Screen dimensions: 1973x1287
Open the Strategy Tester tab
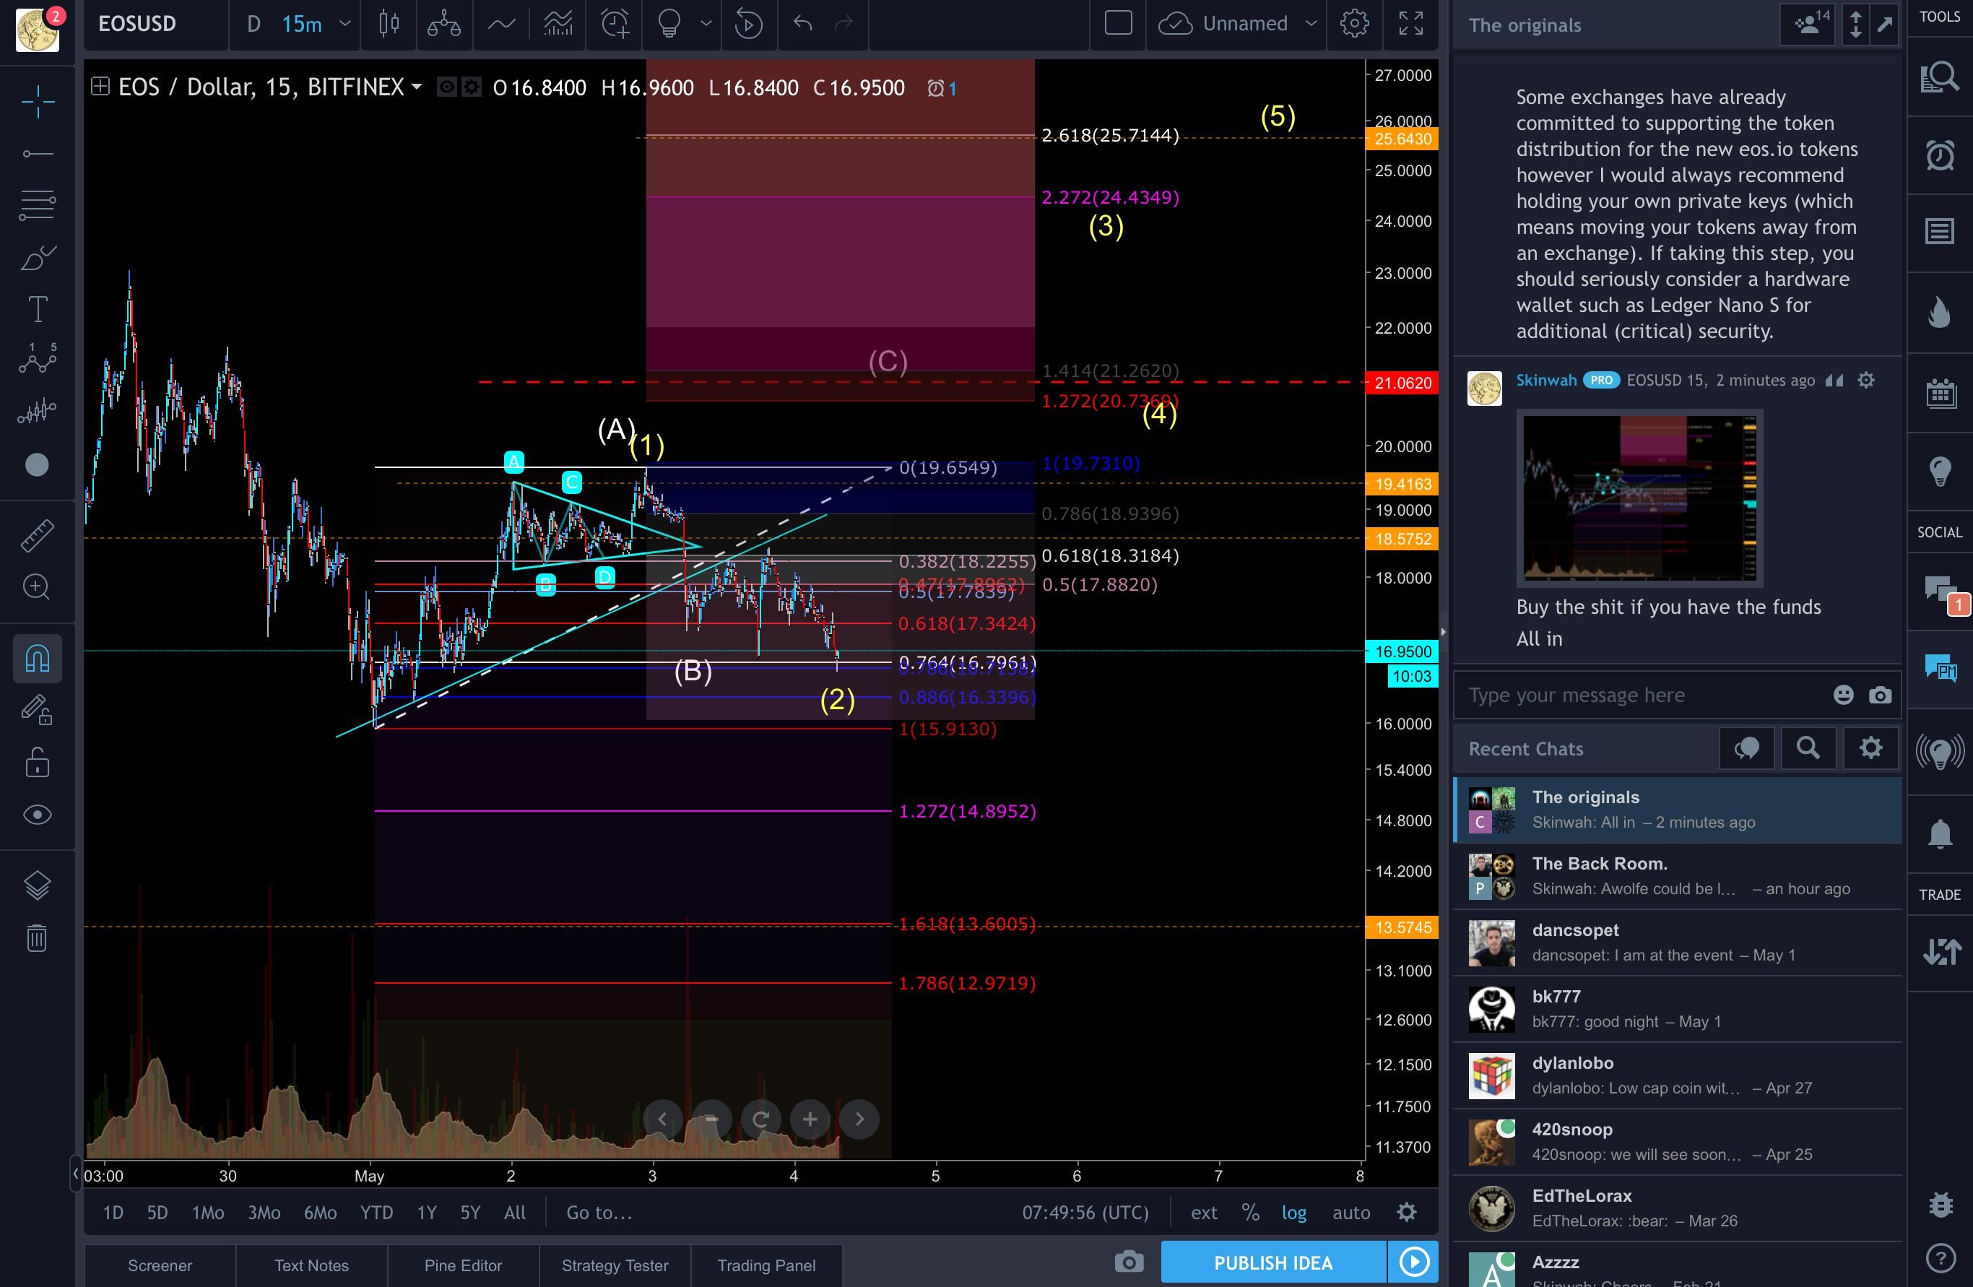[x=615, y=1265]
